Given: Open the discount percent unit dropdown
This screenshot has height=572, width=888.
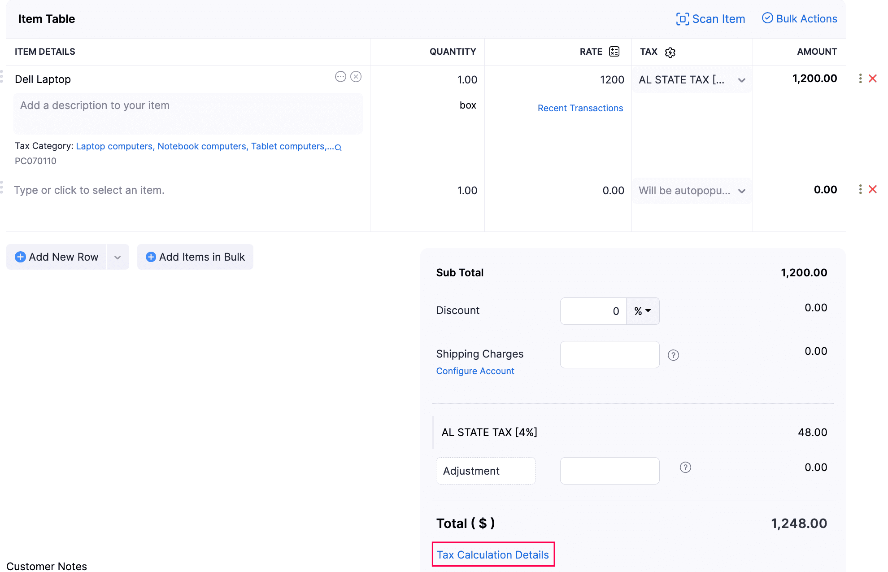Looking at the screenshot, I should click(642, 311).
